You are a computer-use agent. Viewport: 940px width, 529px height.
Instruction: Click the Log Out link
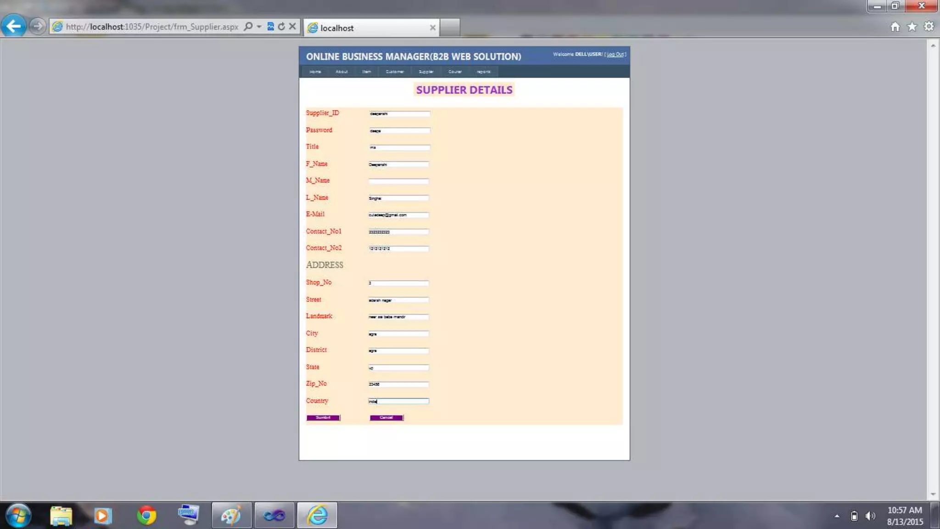pos(615,54)
